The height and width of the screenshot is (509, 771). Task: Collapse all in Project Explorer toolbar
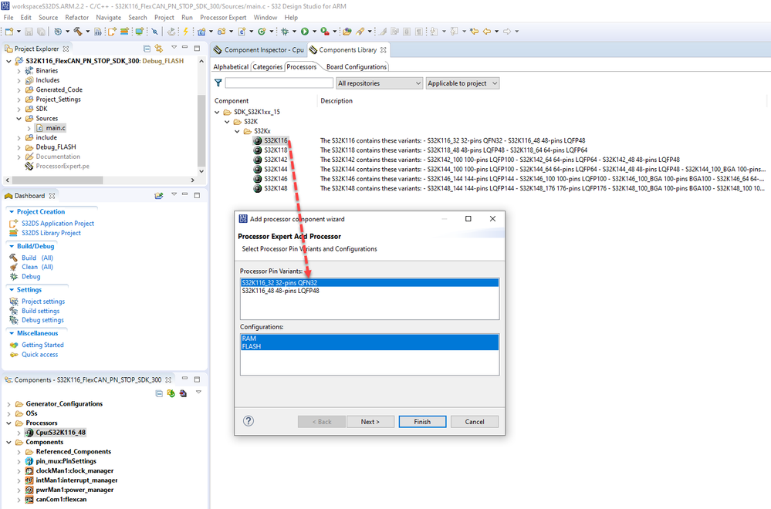click(147, 48)
